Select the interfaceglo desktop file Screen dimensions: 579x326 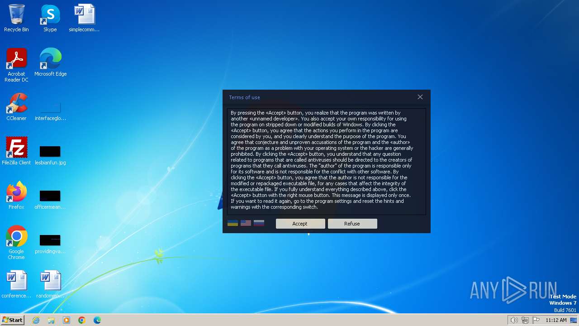coord(50,111)
